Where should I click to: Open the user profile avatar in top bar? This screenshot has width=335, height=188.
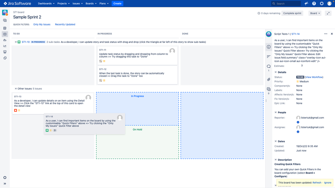[329, 3]
